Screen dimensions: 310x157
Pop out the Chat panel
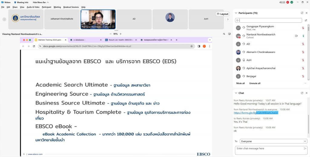click(x=302, y=93)
